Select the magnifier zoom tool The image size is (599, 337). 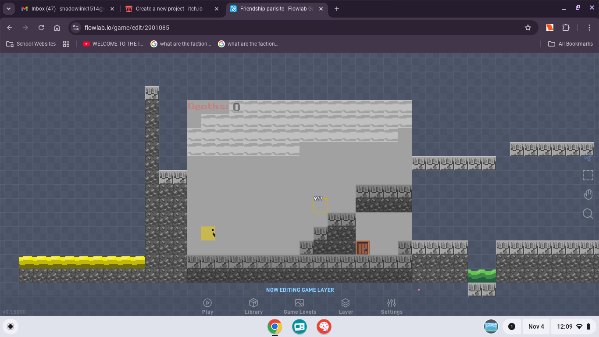pyautogui.click(x=588, y=214)
